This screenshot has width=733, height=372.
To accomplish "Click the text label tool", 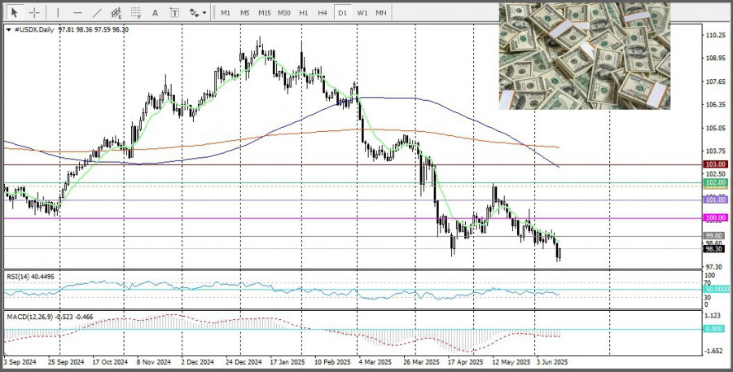I will coord(174,13).
